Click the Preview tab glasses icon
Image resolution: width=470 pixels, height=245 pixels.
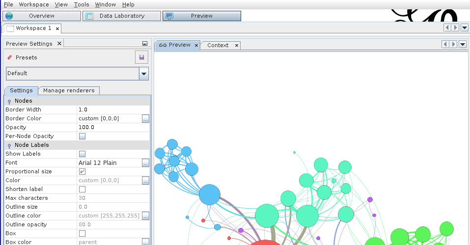pyautogui.click(x=163, y=45)
